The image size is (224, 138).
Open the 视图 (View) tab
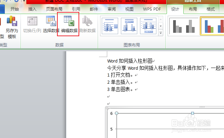click(129, 9)
